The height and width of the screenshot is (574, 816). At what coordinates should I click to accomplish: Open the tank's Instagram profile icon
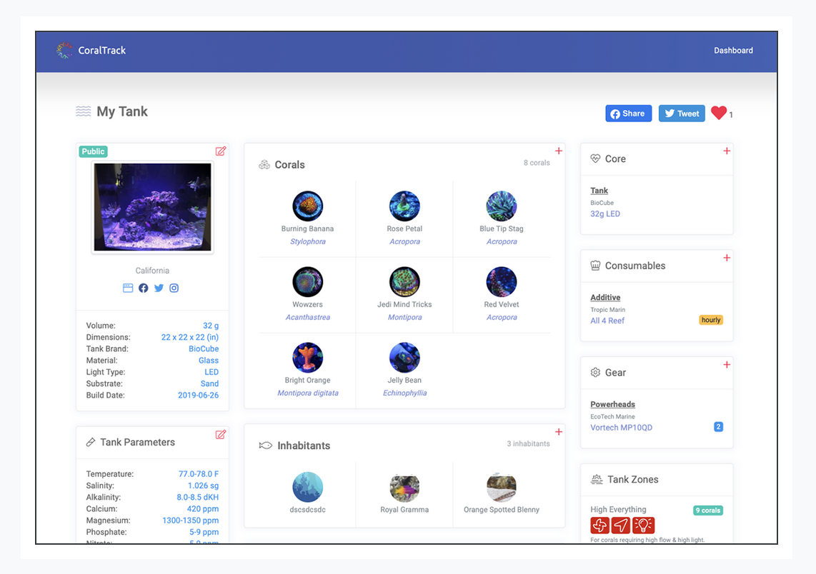(x=174, y=288)
